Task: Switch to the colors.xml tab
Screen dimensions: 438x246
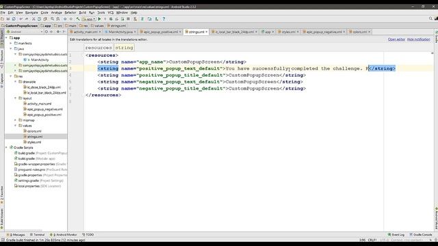Action: [359, 32]
